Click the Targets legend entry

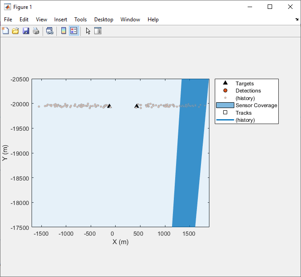pyautogui.click(x=245, y=84)
